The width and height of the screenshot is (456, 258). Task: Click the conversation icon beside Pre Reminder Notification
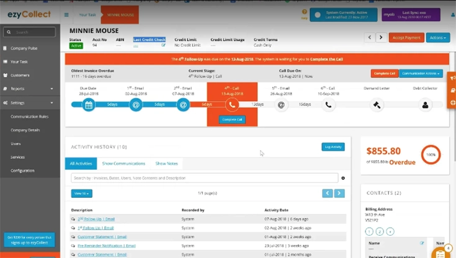pyautogui.click(x=73, y=246)
